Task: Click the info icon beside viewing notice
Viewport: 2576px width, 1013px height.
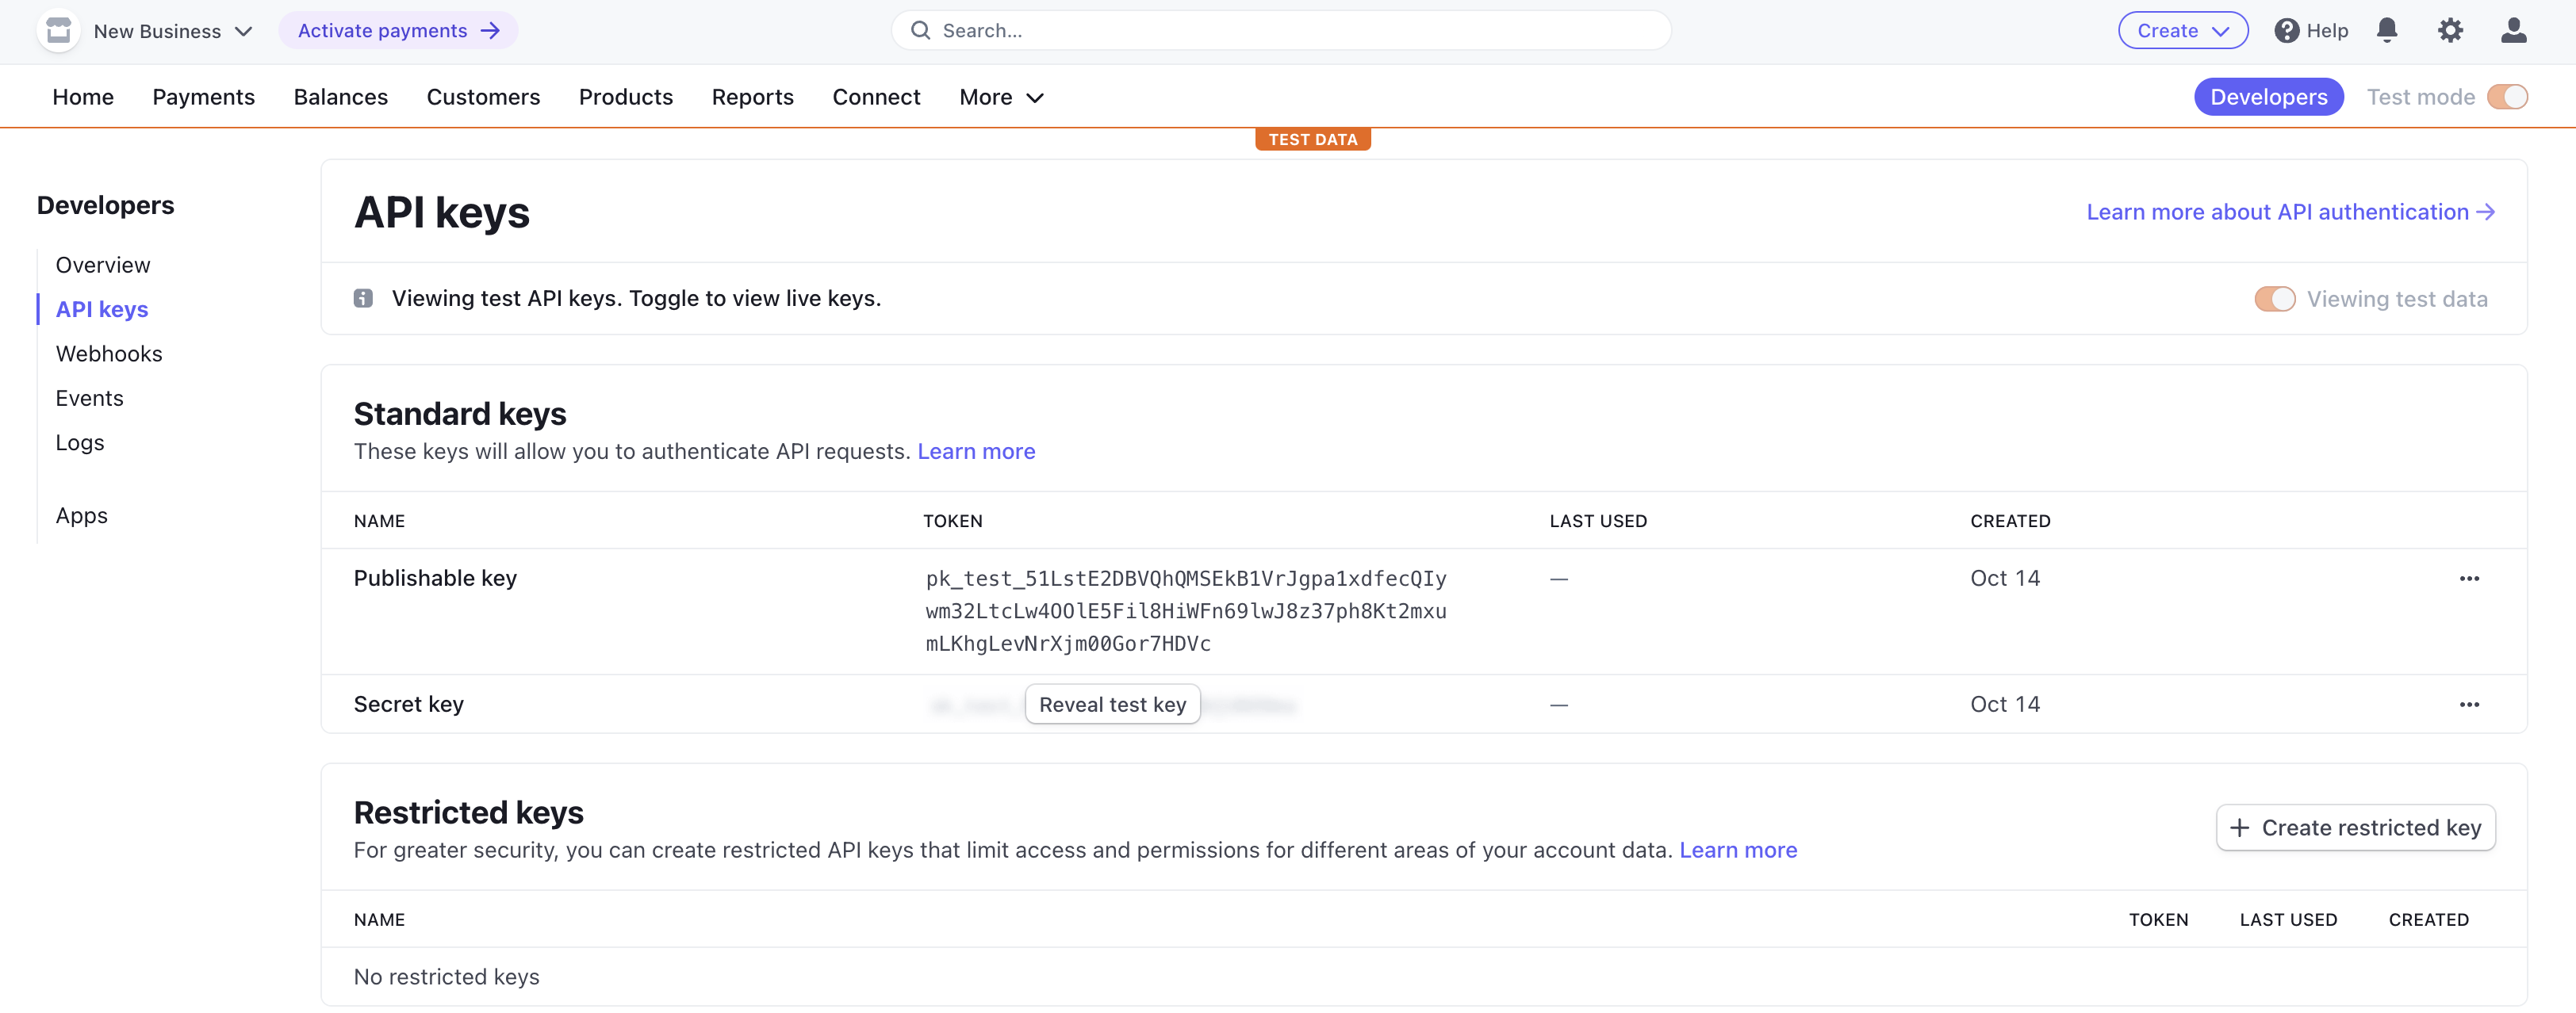Action: [363, 298]
